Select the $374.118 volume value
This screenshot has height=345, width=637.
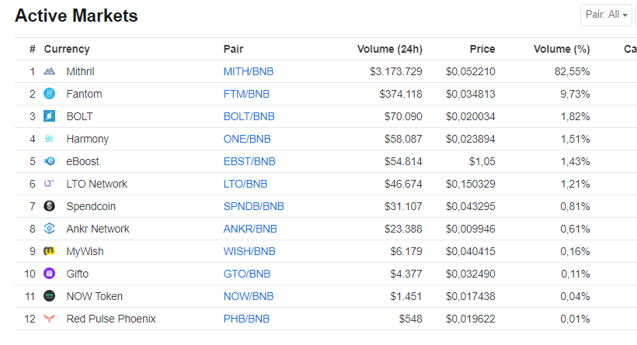pos(401,94)
